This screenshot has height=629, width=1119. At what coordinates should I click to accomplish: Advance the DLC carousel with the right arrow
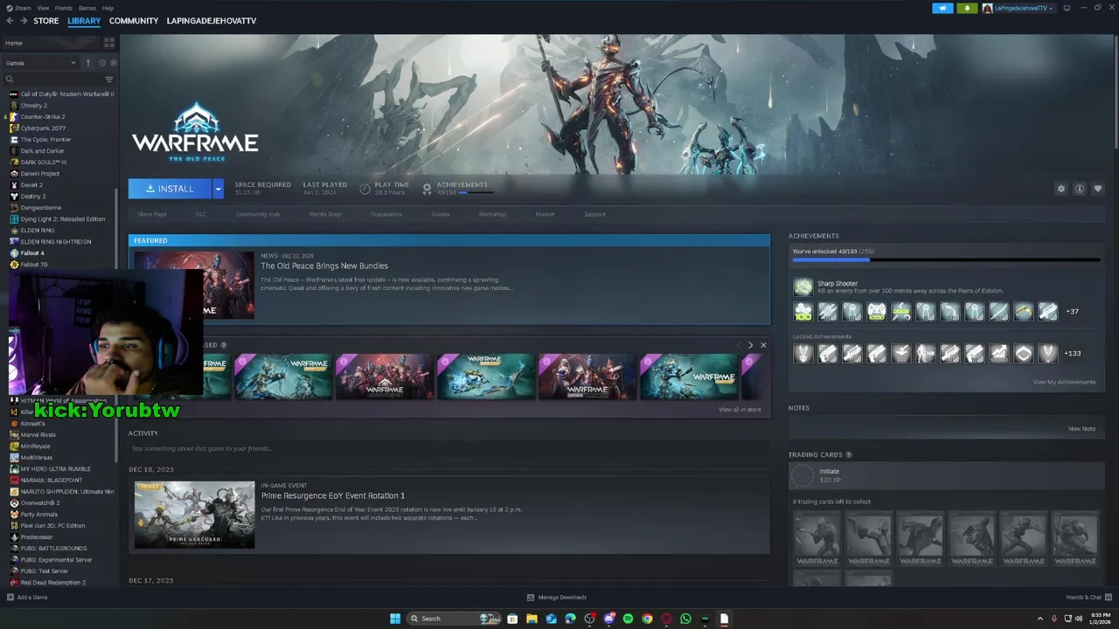click(750, 345)
